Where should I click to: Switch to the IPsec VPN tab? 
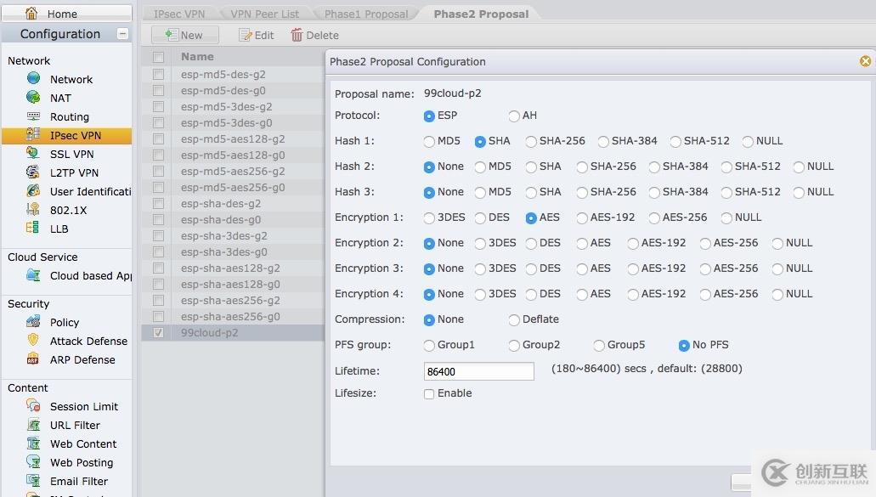pyautogui.click(x=179, y=14)
